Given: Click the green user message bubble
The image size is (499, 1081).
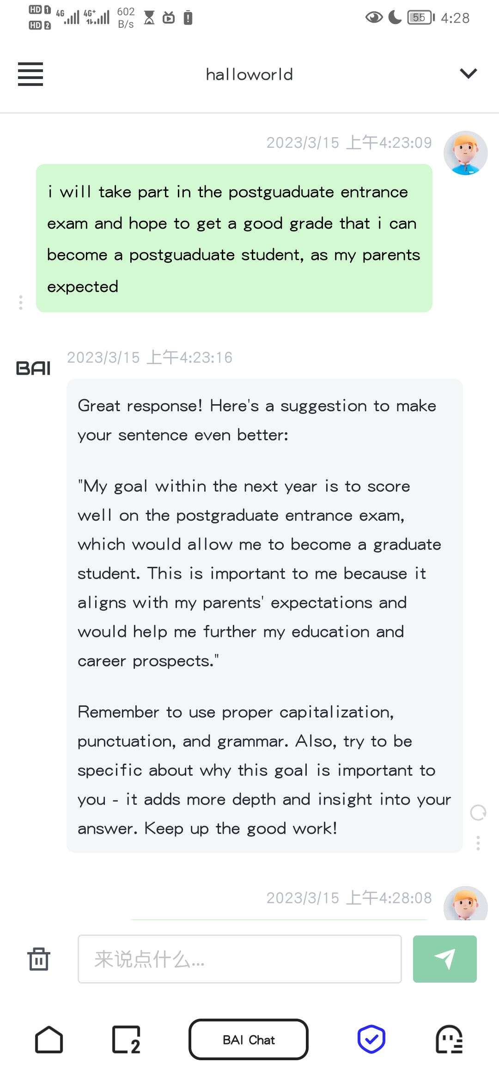Looking at the screenshot, I should (234, 238).
